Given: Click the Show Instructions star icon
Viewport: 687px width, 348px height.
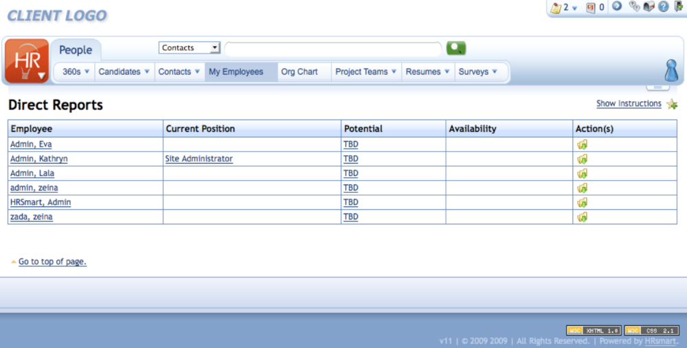Looking at the screenshot, I should pyautogui.click(x=672, y=104).
